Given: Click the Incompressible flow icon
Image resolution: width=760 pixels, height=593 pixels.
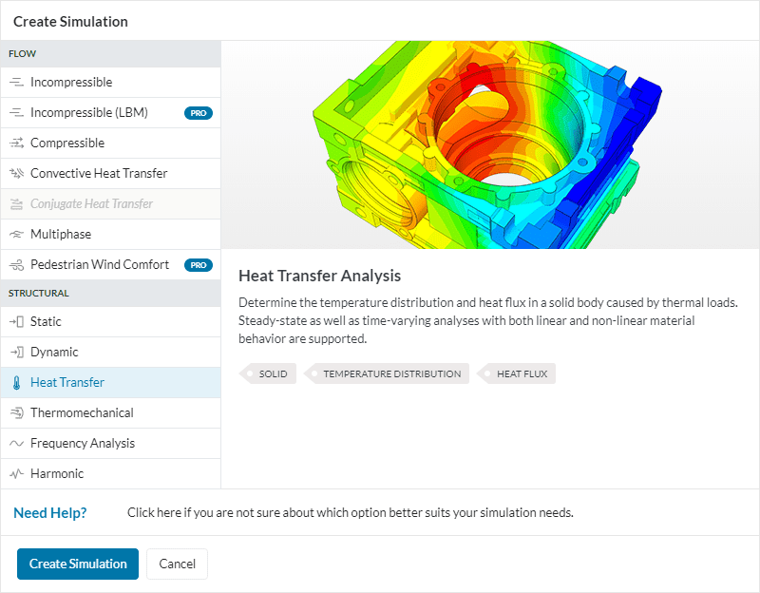Looking at the screenshot, I should (x=16, y=83).
